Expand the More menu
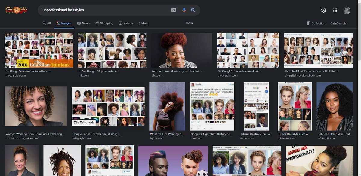 (143, 23)
